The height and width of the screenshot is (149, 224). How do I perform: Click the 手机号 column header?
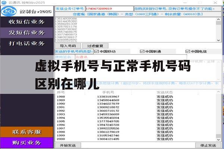pyautogui.click(x=108, y=92)
